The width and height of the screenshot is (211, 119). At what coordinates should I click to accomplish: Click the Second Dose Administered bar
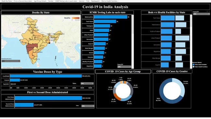24,105
